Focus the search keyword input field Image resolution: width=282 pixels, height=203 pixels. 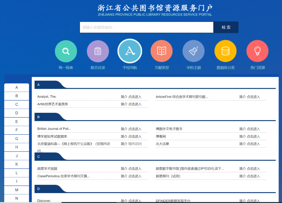[146, 27]
